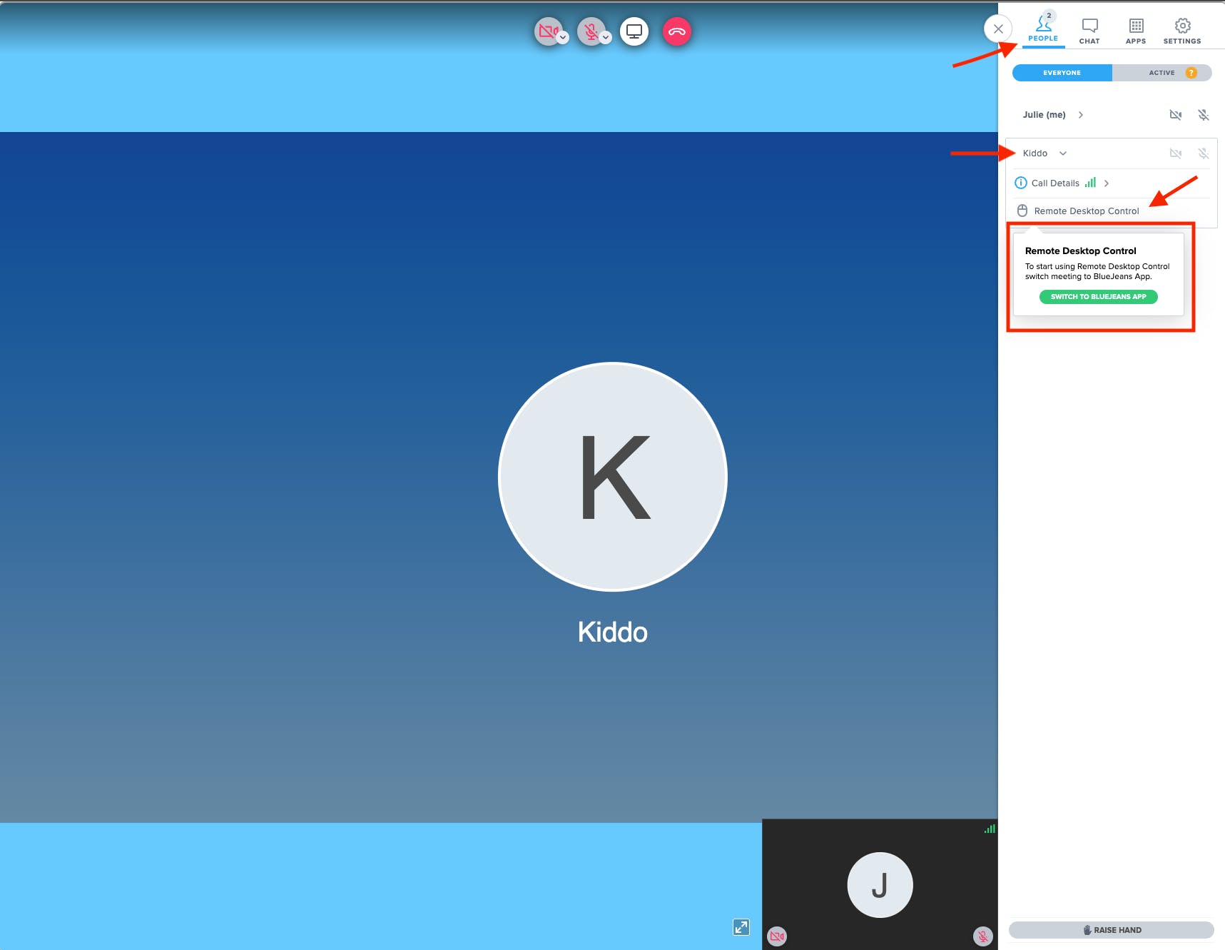1225x950 pixels.
Task: Click the Remote Desktop Control popup heading
Action: click(x=1080, y=251)
